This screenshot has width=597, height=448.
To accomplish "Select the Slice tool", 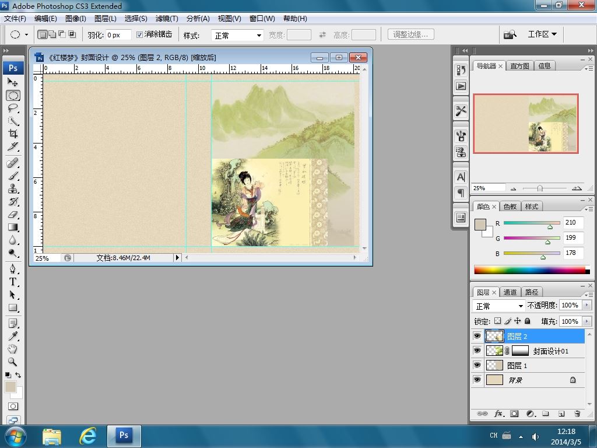I will 13,146.
